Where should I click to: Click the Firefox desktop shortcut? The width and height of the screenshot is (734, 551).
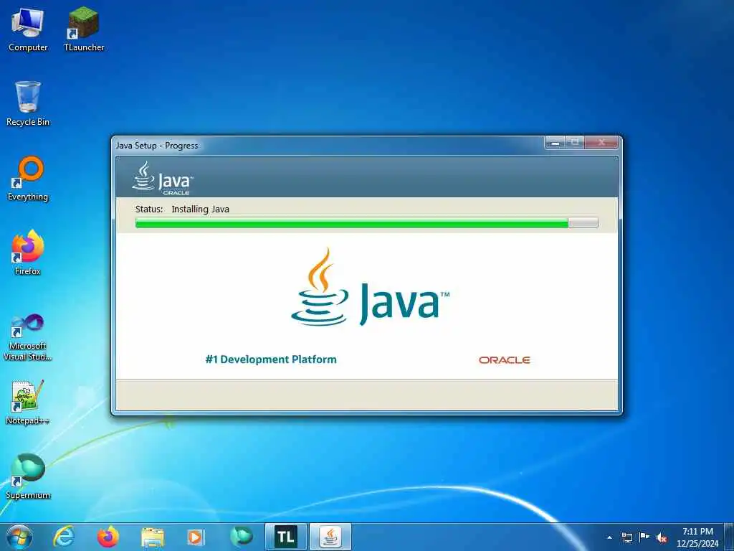click(x=28, y=253)
